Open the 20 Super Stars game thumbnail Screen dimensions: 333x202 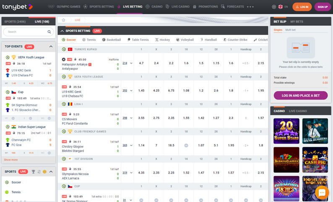pos(286,131)
